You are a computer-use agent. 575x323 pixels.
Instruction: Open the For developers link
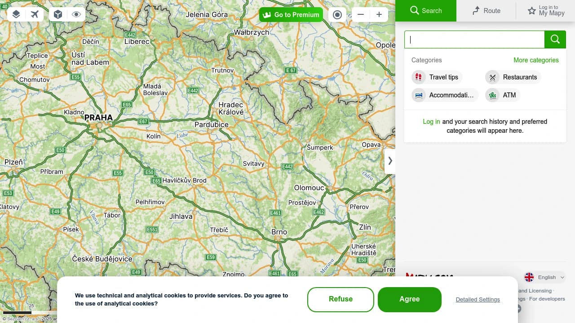(547, 299)
